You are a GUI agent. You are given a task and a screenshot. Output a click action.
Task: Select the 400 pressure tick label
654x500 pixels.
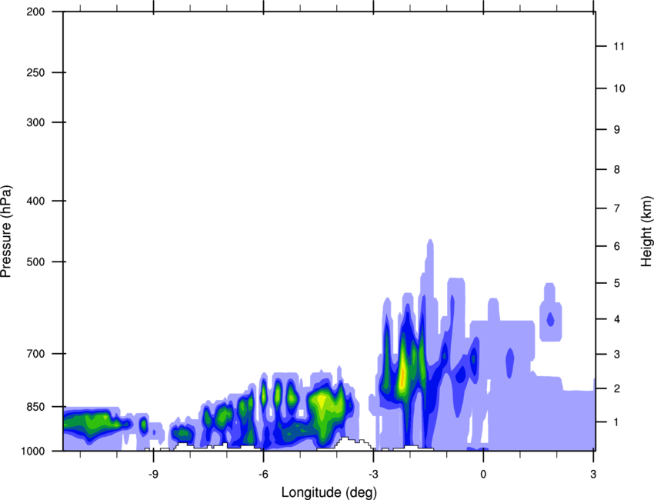tap(35, 201)
